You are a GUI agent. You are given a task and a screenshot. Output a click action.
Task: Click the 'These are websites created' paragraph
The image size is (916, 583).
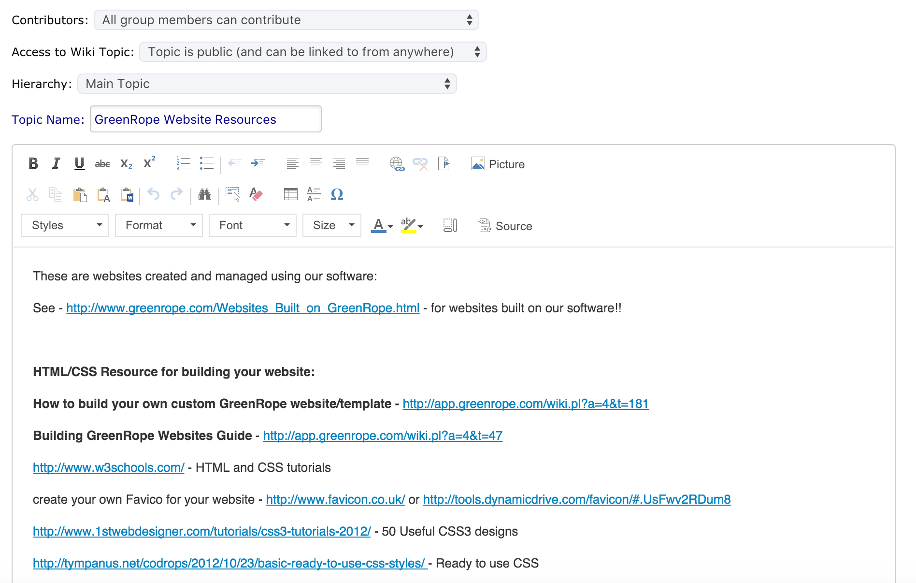[x=205, y=276]
